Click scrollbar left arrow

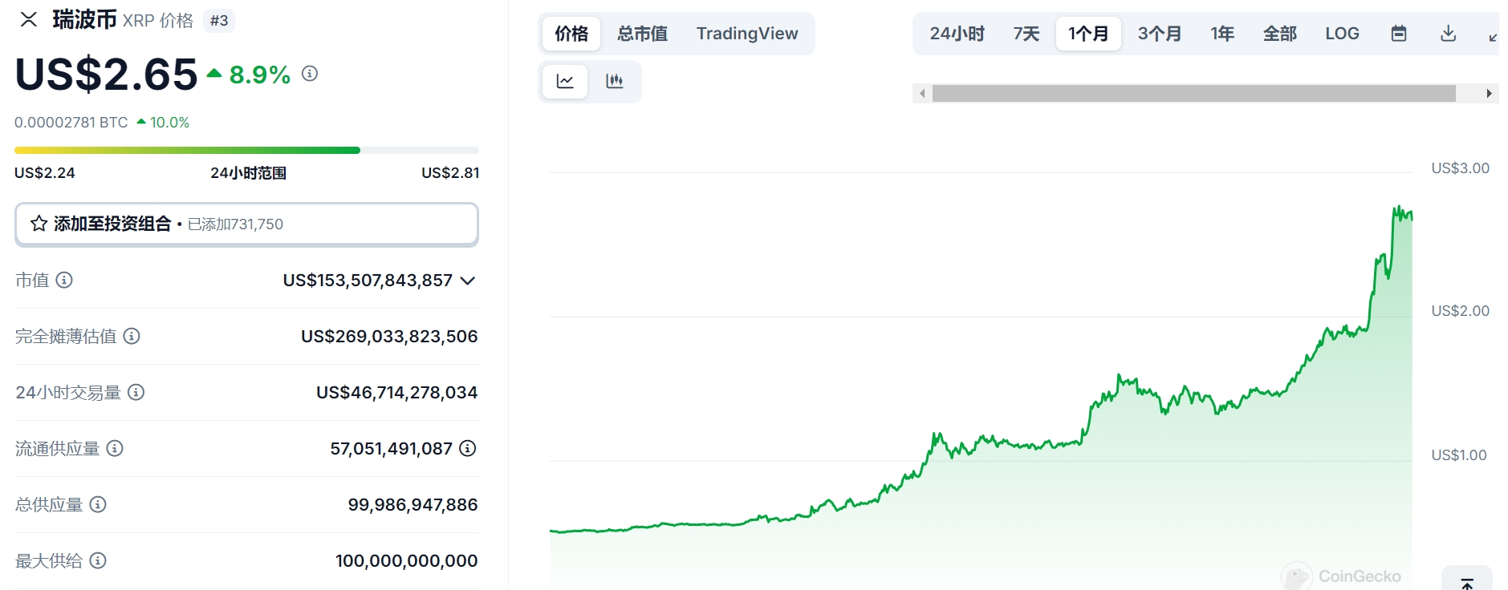click(922, 94)
